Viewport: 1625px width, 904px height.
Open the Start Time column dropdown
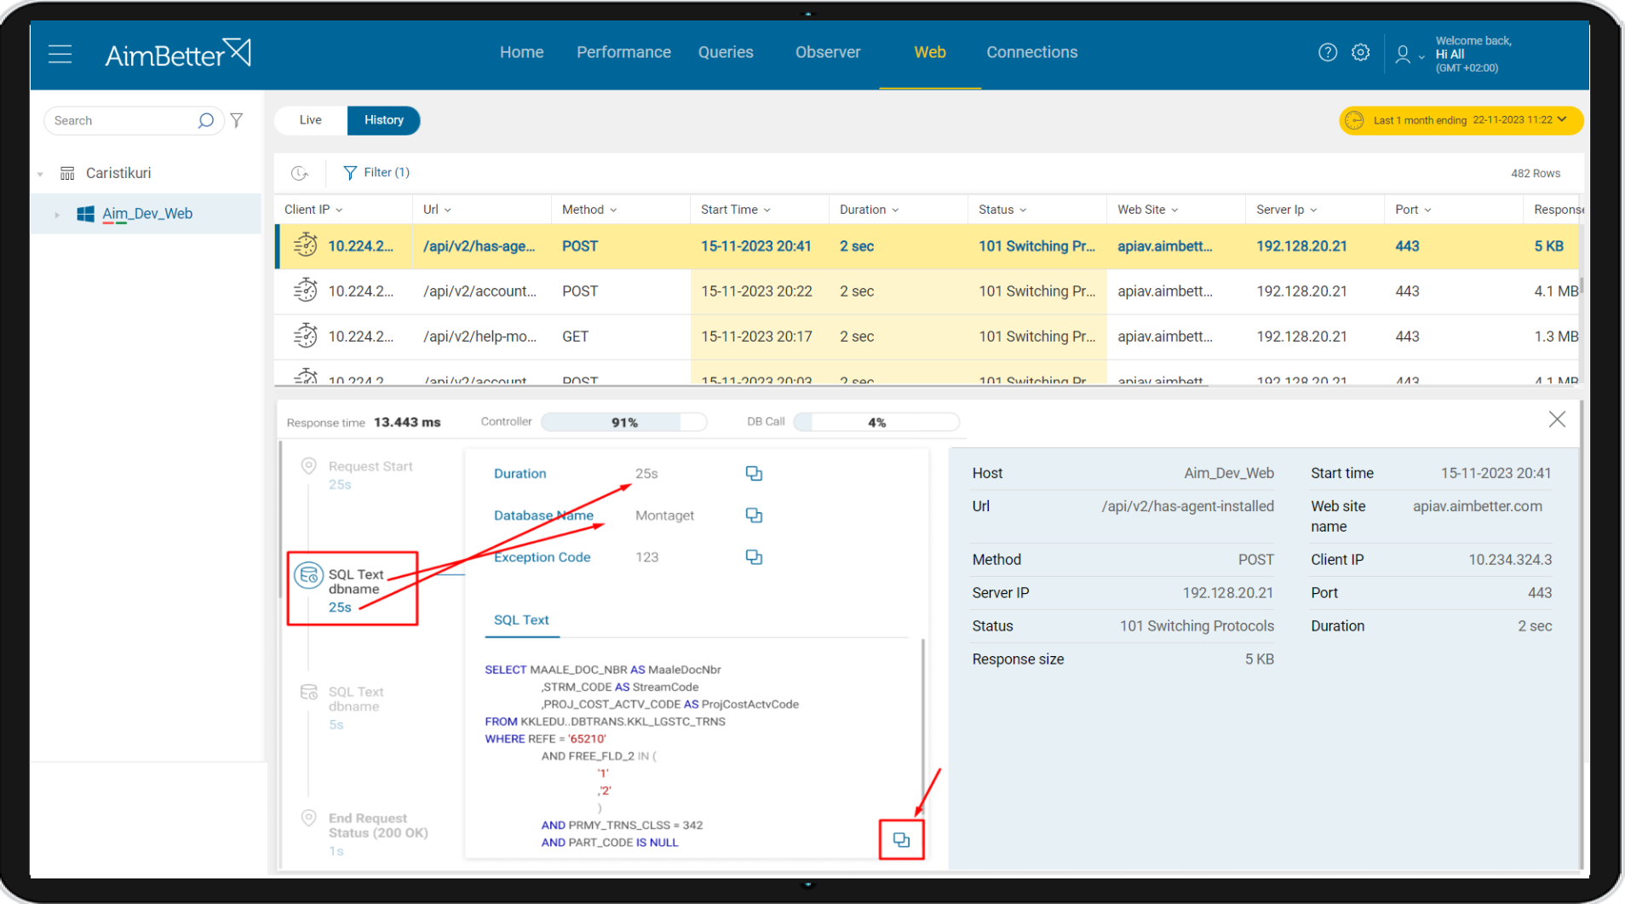click(767, 210)
